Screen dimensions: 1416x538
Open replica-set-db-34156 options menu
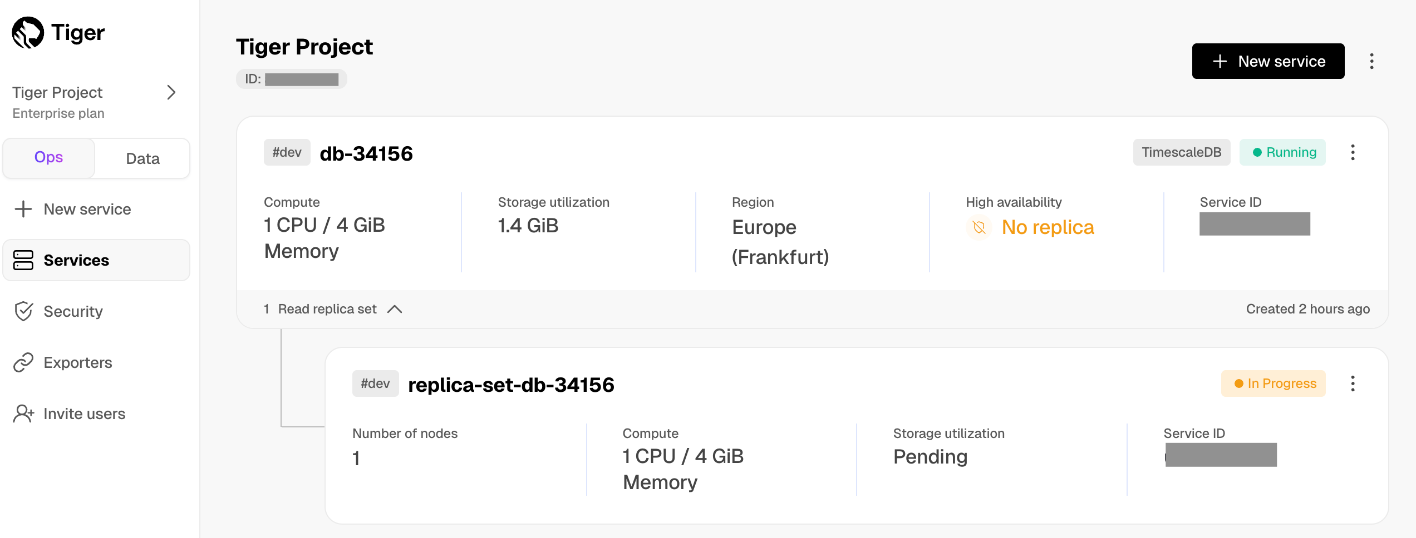[x=1353, y=383]
